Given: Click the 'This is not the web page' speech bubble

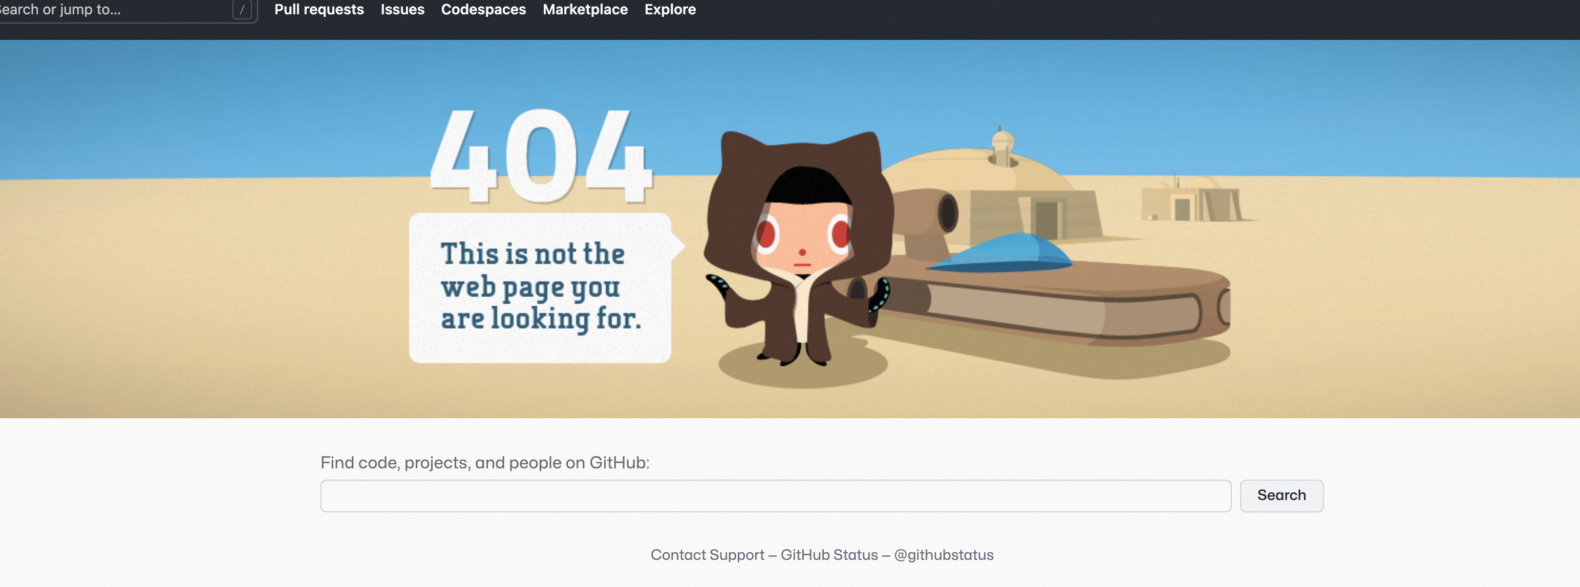Looking at the screenshot, I should pyautogui.click(x=540, y=287).
